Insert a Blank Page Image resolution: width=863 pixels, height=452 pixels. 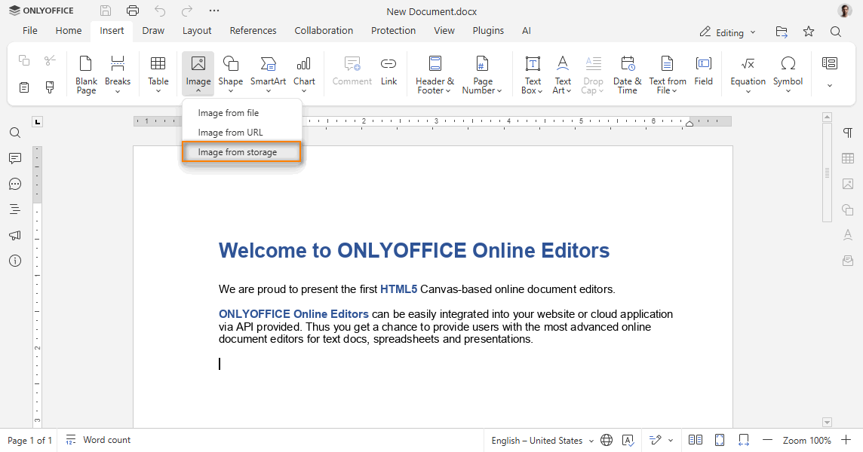point(86,75)
